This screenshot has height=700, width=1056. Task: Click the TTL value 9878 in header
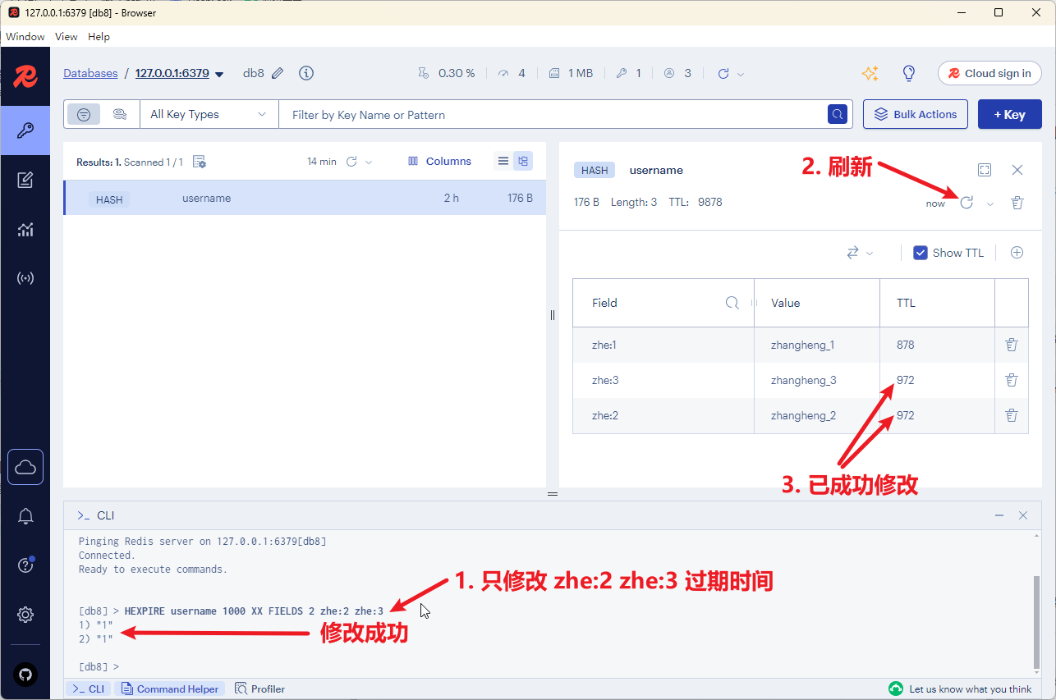[709, 202]
